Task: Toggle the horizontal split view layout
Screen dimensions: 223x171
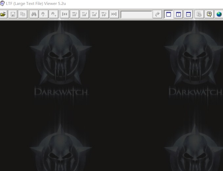Action: tap(188, 14)
